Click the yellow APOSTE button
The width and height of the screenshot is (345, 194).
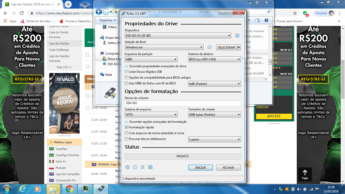tap(274, 116)
